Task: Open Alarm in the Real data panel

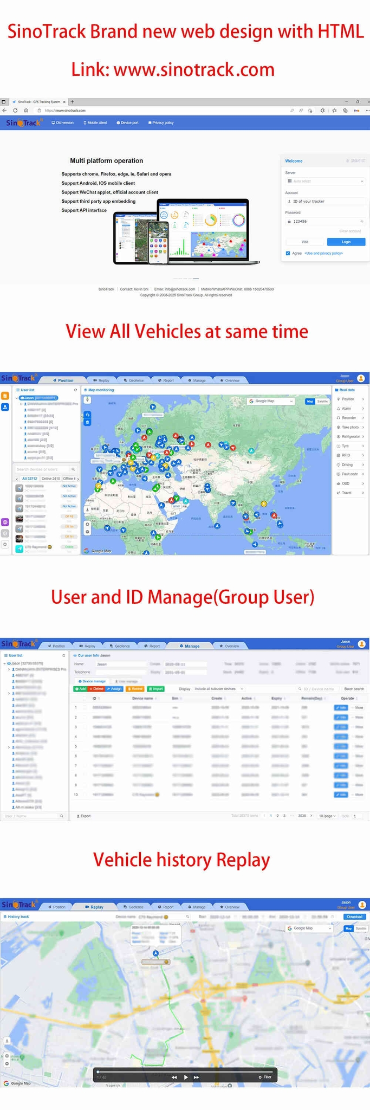Action: (x=346, y=408)
